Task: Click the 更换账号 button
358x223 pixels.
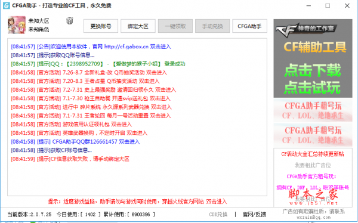Action: point(101,26)
